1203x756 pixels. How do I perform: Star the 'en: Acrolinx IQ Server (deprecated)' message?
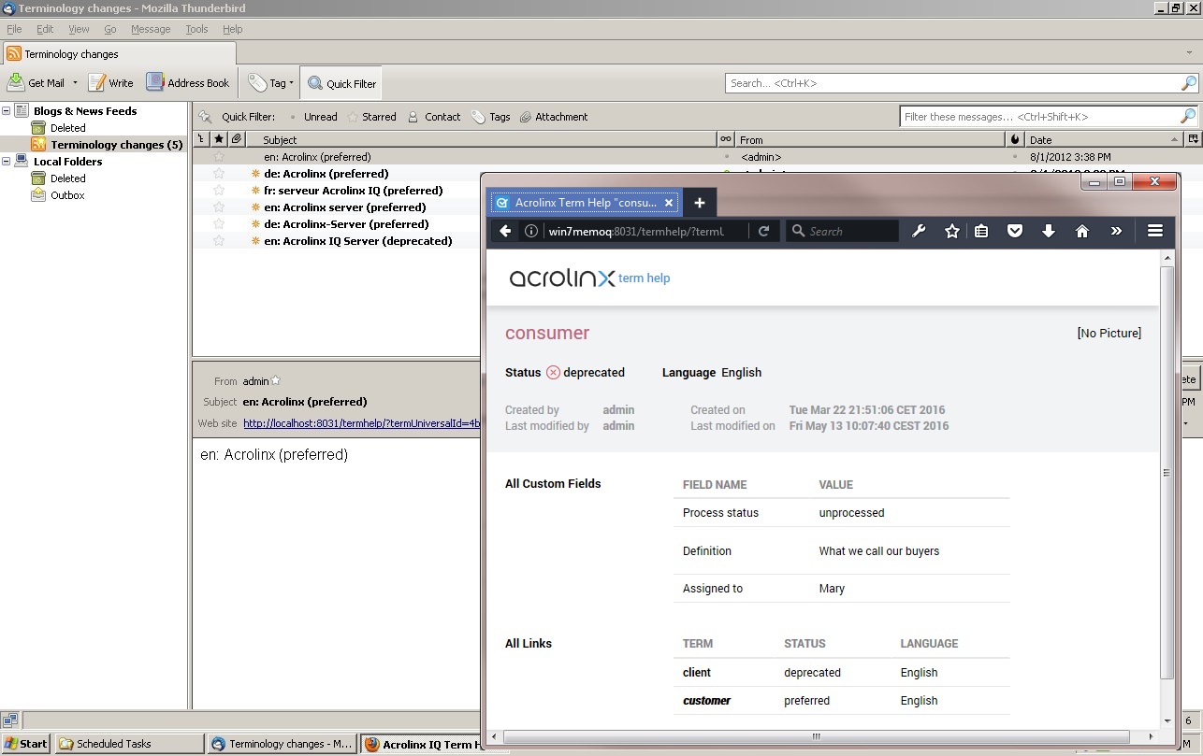tap(219, 241)
